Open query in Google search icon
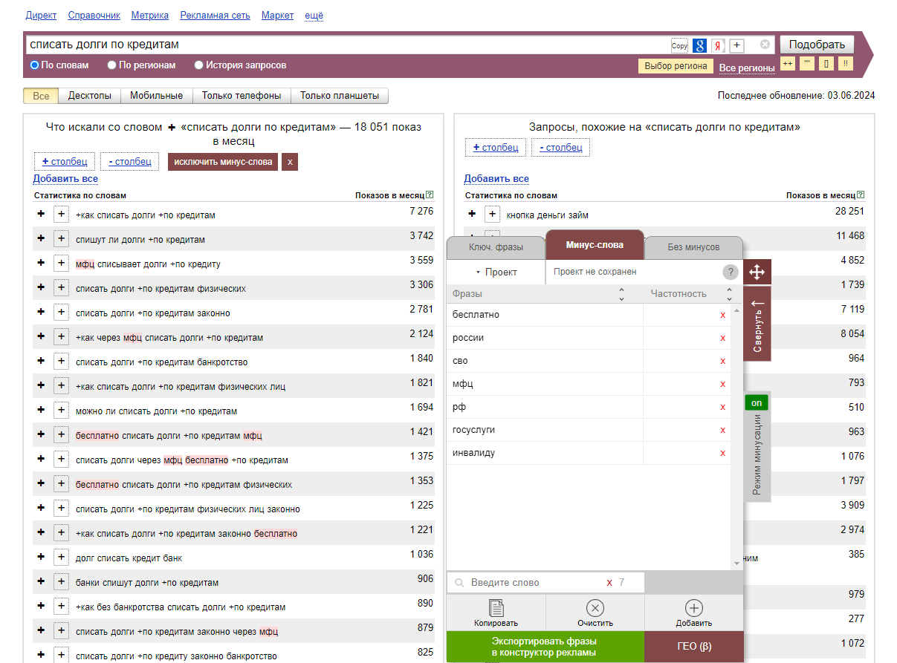This screenshot has width=897, height=663. pos(699,45)
